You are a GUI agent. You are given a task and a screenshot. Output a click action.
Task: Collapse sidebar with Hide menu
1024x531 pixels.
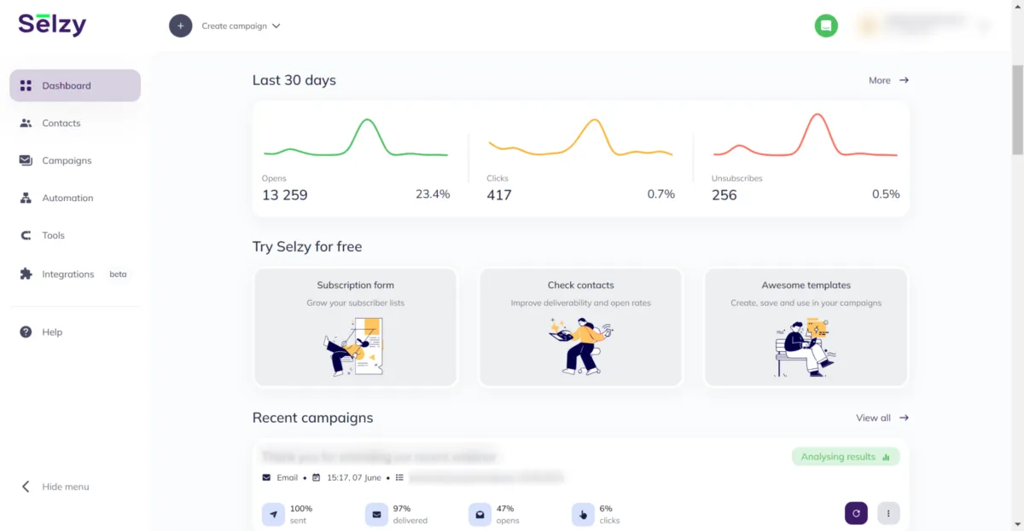(55, 487)
